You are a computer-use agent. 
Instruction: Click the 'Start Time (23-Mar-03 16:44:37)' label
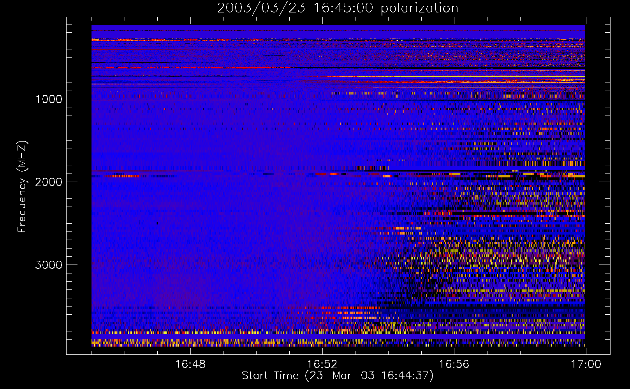[x=338, y=376]
